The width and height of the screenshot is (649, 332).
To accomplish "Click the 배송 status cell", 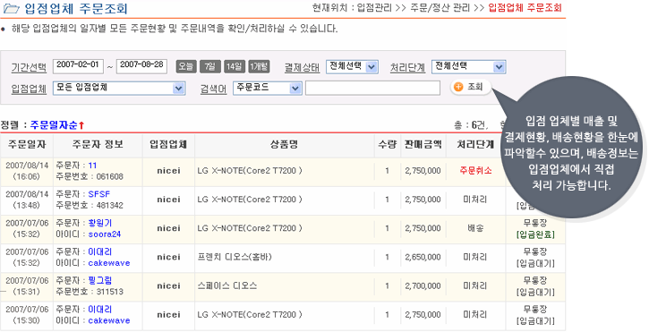I will (x=475, y=228).
